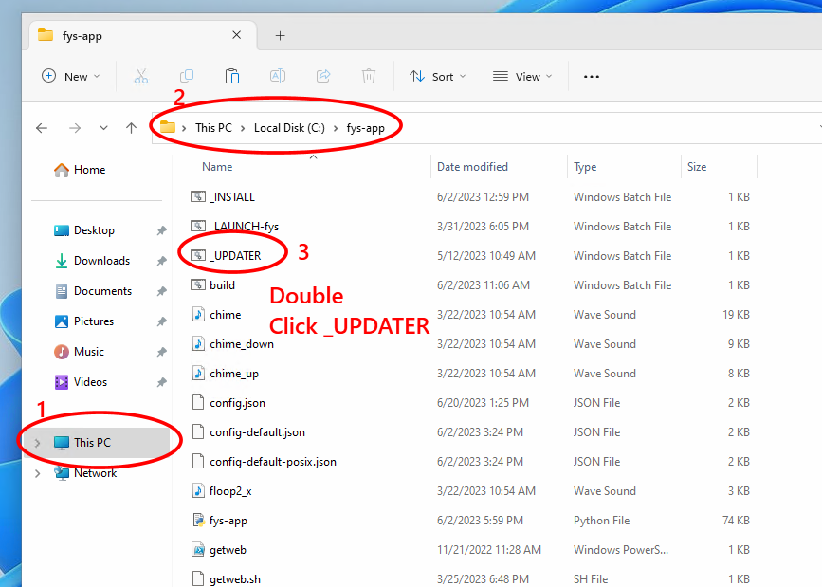Viewport: 822px width, 587px height.
Task: Select the _LAUNCH-fys batch file
Action: click(x=244, y=227)
